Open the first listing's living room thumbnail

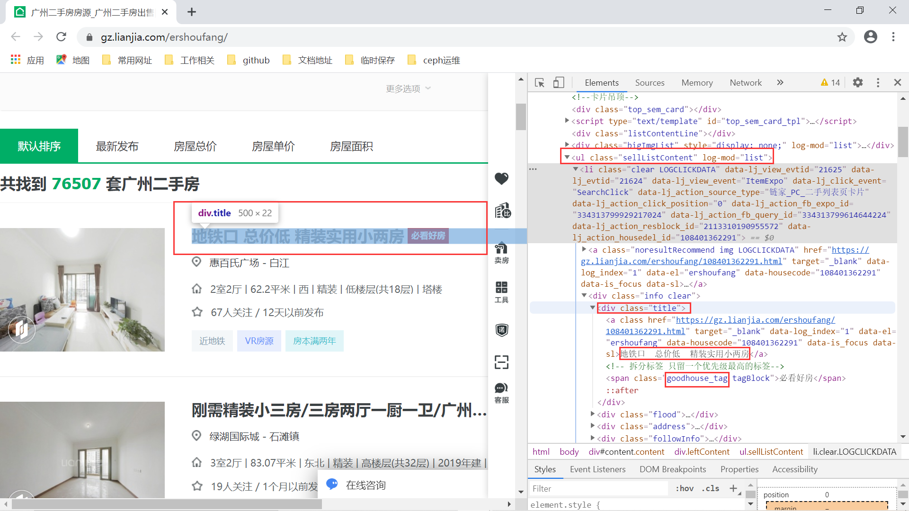click(82, 290)
